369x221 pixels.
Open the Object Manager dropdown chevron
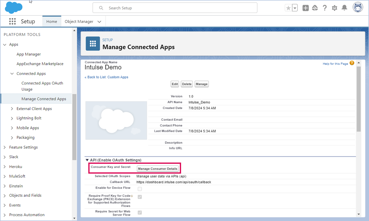(99, 22)
